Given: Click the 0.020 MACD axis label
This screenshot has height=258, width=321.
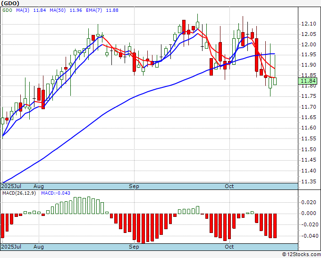Looking at the screenshot, I should click(309, 202).
